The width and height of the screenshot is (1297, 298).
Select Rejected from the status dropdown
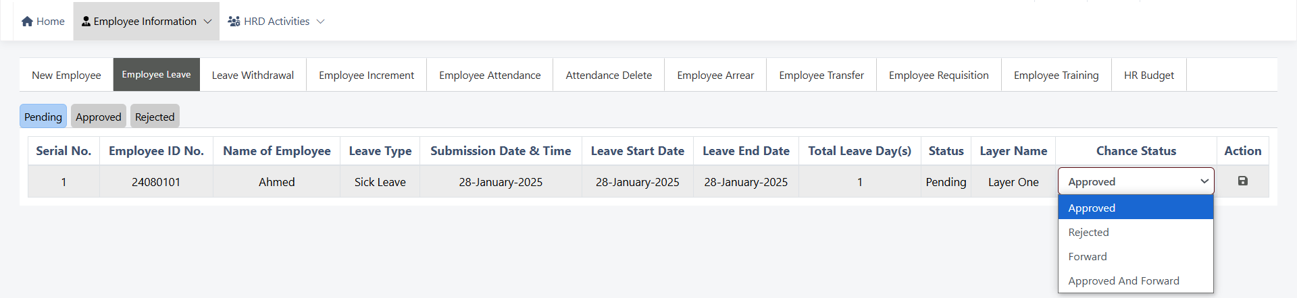point(1088,233)
